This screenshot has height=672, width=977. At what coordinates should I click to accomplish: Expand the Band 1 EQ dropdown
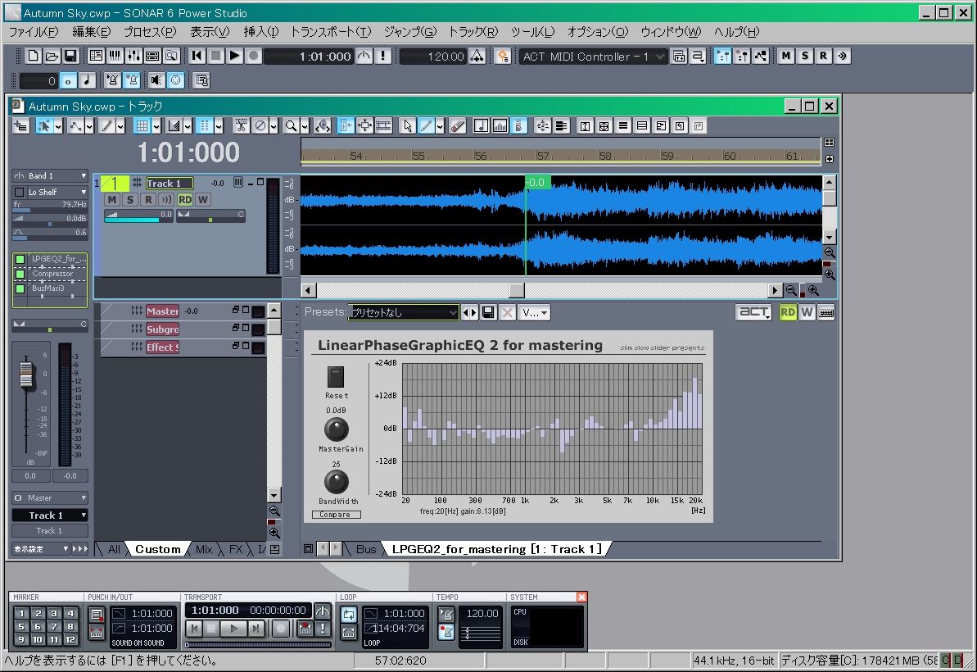84,176
